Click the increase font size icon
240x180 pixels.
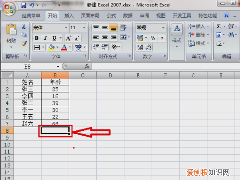click(x=68, y=38)
